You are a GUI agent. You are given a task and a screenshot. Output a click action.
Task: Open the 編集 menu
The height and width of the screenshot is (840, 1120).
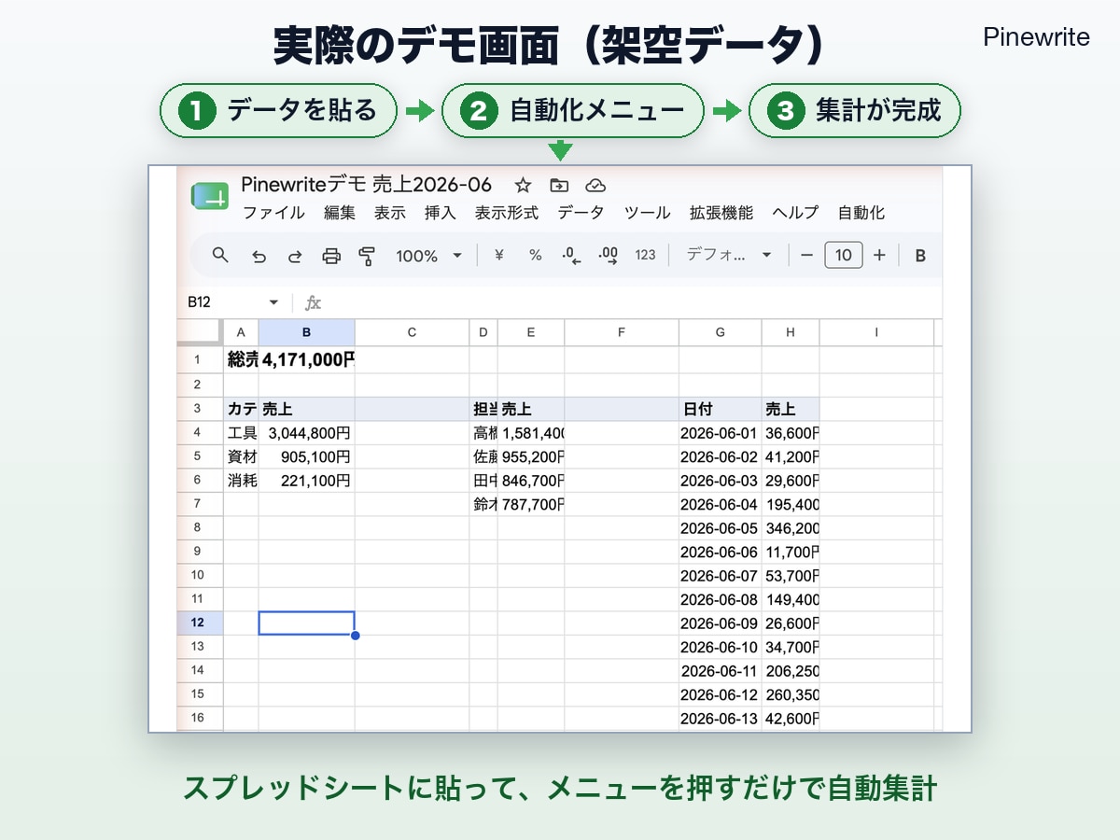coord(340,213)
